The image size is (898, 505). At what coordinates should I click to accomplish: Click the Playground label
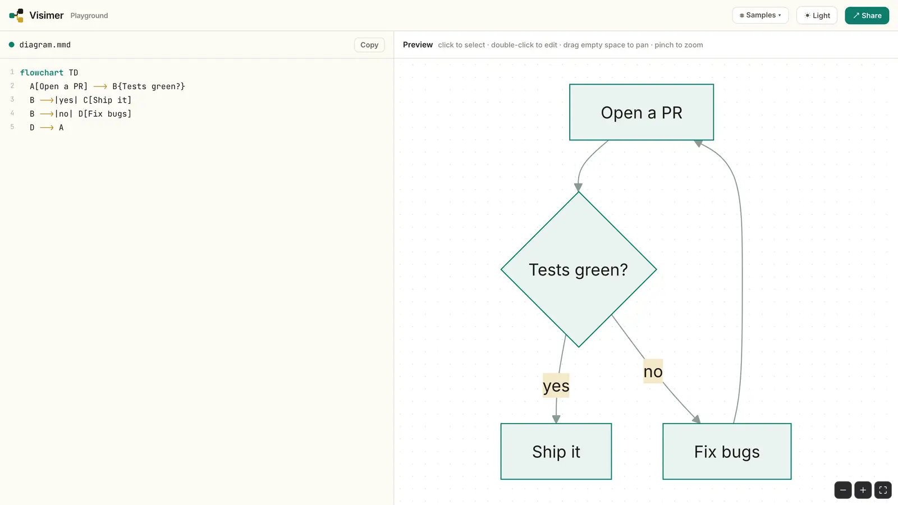pos(89,16)
